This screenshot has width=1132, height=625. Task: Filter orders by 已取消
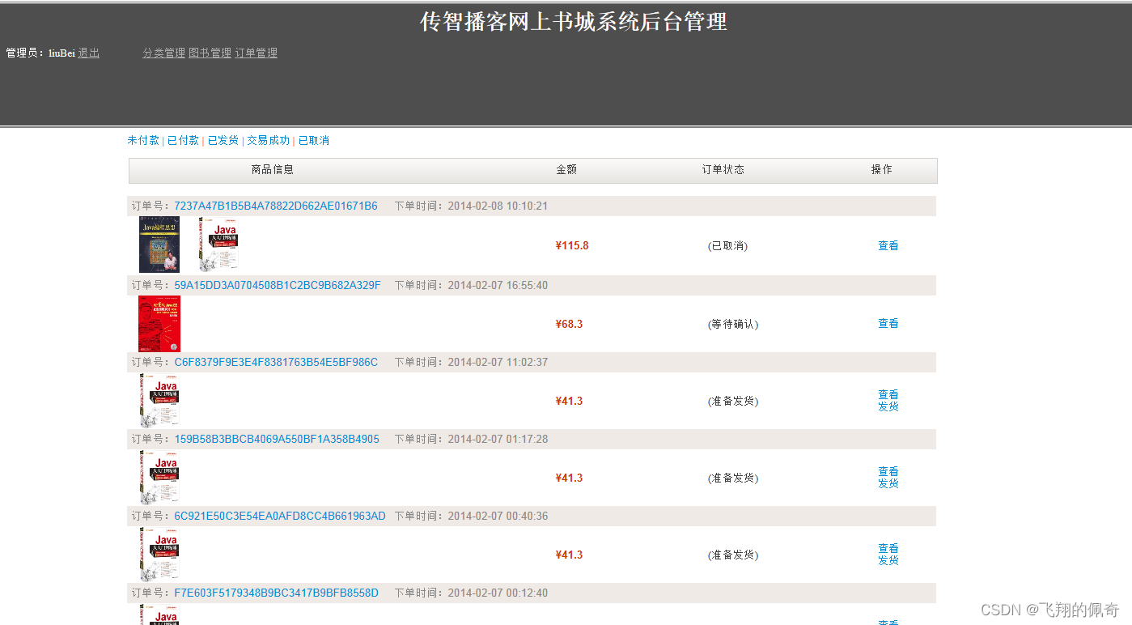tap(314, 140)
